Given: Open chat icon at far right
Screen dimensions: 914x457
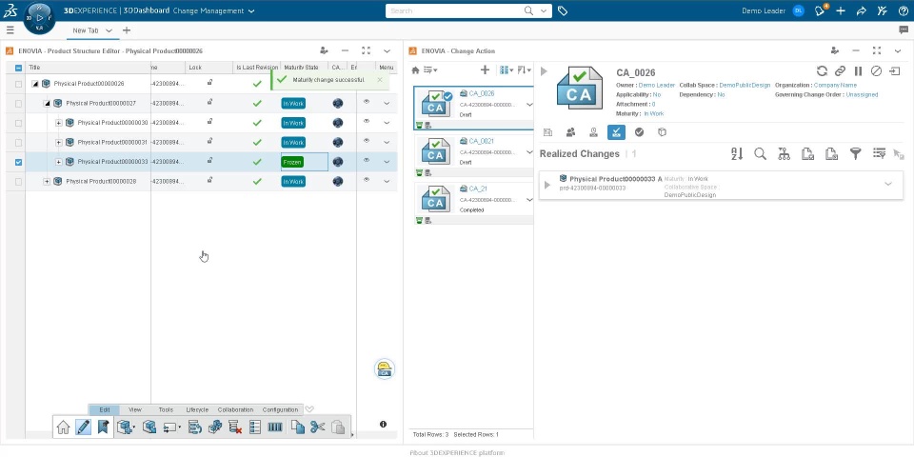Looking at the screenshot, I should (904, 30).
